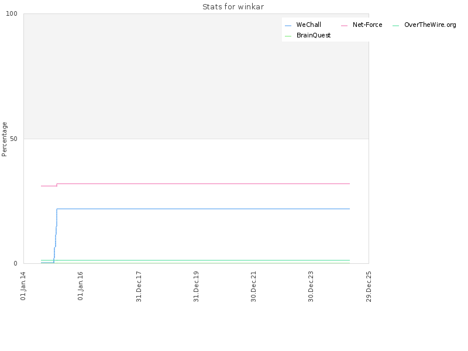The height and width of the screenshot is (351, 468).
Task: Select the 30.Dec.21 x-axis date label
Action: [x=253, y=287]
